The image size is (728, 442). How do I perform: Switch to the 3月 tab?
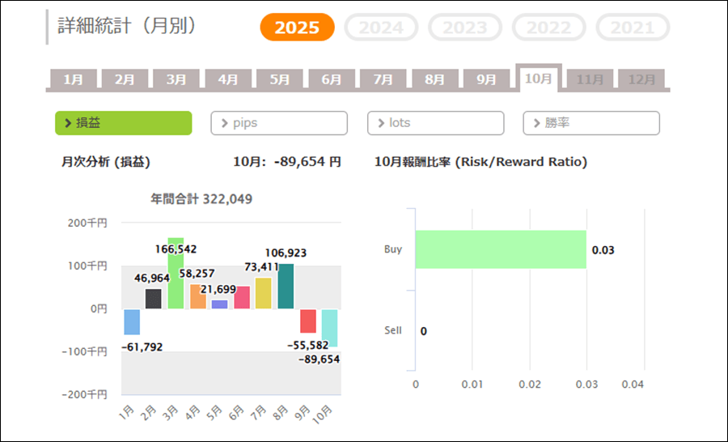coord(176,79)
